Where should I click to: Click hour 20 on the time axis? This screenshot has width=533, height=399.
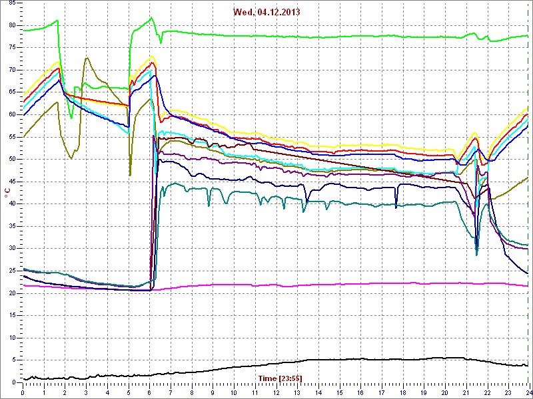[444, 392]
